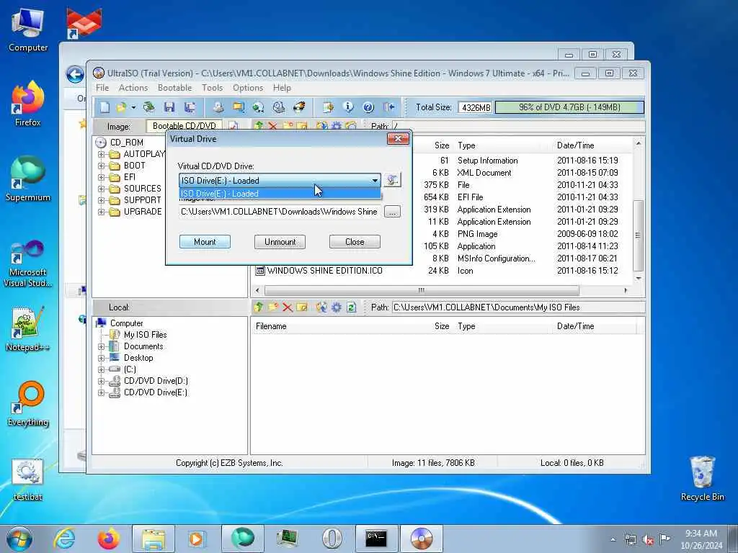Select CD_ROM root in image tree
738x553 pixels.
(x=127, y=143)
